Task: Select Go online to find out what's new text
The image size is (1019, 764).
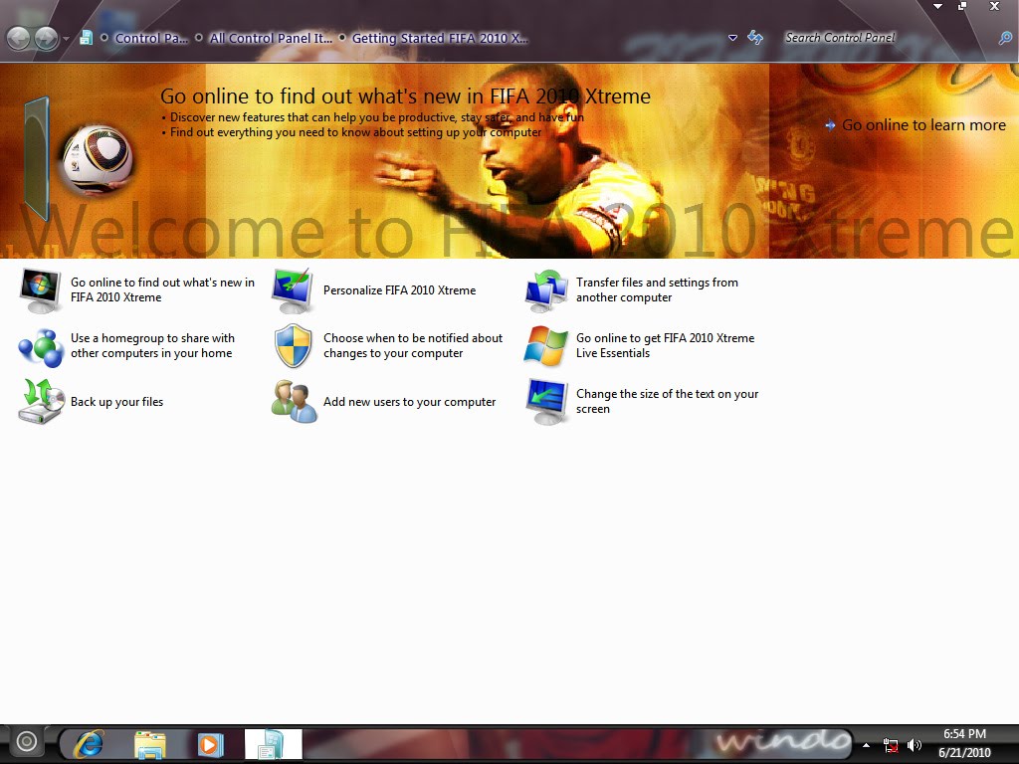Action: point(162,289)
